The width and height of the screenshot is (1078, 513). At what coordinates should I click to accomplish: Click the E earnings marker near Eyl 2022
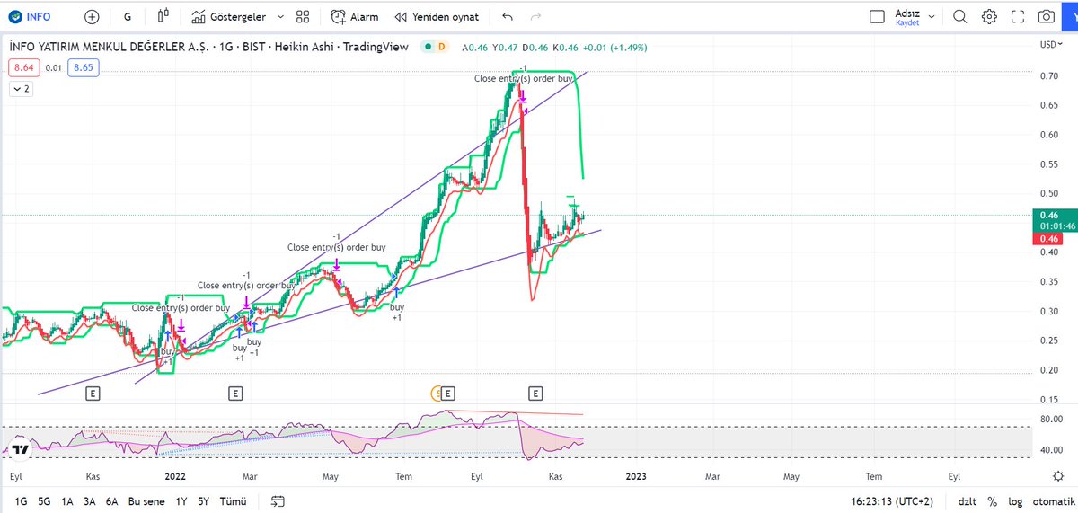tap(448, 393)
